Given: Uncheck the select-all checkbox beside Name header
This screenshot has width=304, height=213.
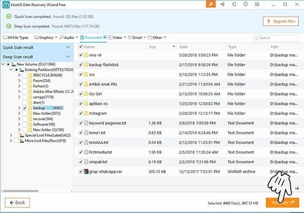Looking at the screenshot, I should point(81,46).
